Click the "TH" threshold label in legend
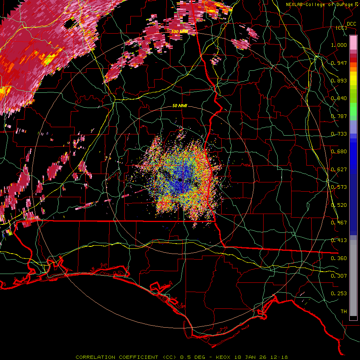The image size is (360, 360). pyautogui.click(x=344, y=312)
